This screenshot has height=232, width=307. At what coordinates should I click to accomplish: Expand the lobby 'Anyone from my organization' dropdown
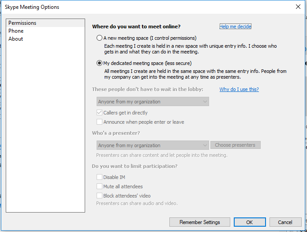(153, 102)
